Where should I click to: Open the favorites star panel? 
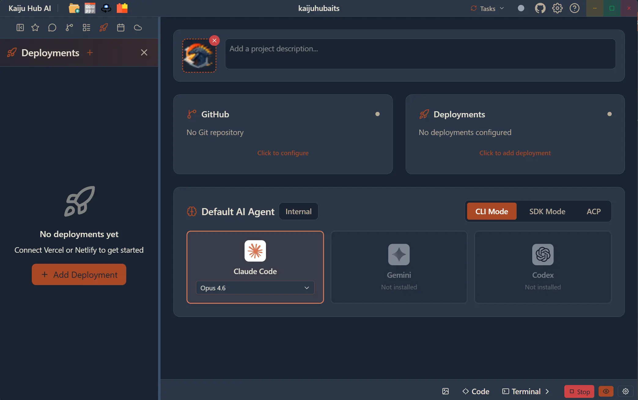[35, 28]
